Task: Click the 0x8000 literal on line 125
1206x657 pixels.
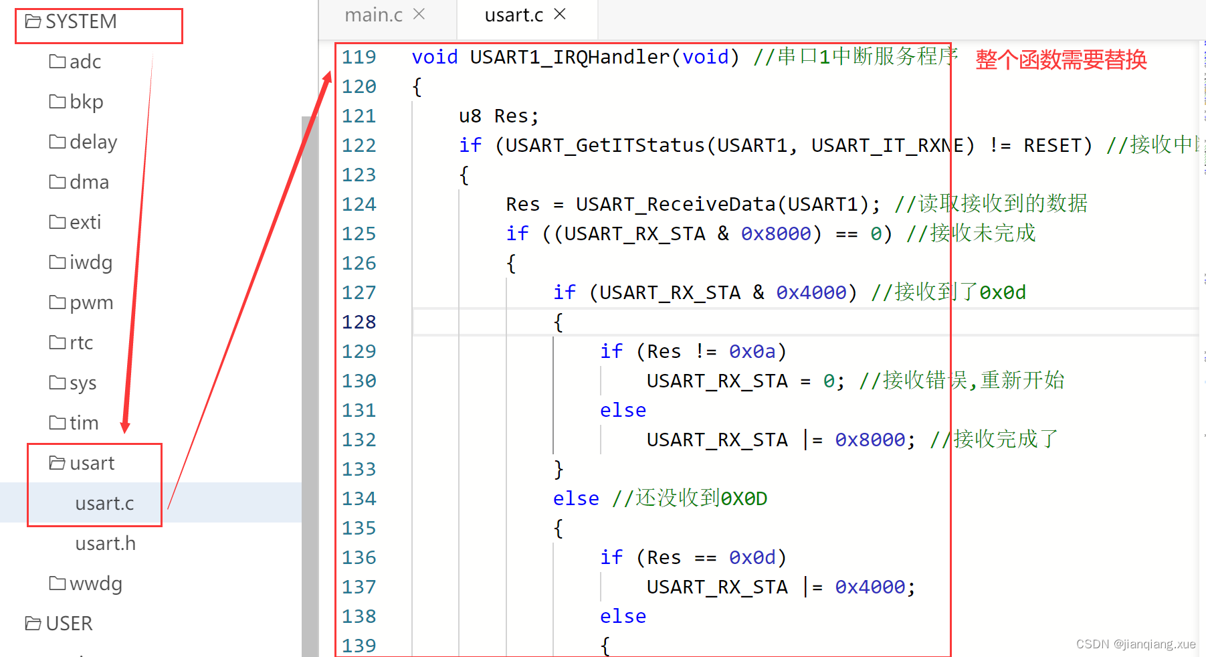Action: pos(776,234)
